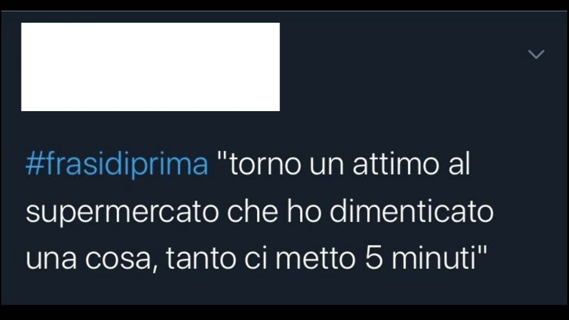Click the word "che" in the second line
This screenshot has width=569, height=320.
(x=253, y=211)
